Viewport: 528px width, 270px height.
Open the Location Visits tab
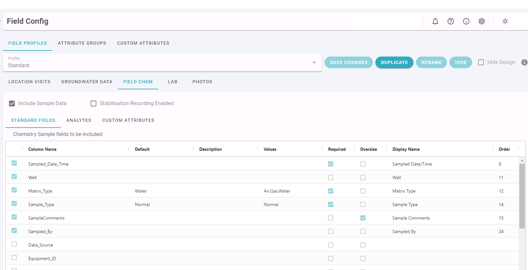[x=29, y=82]
